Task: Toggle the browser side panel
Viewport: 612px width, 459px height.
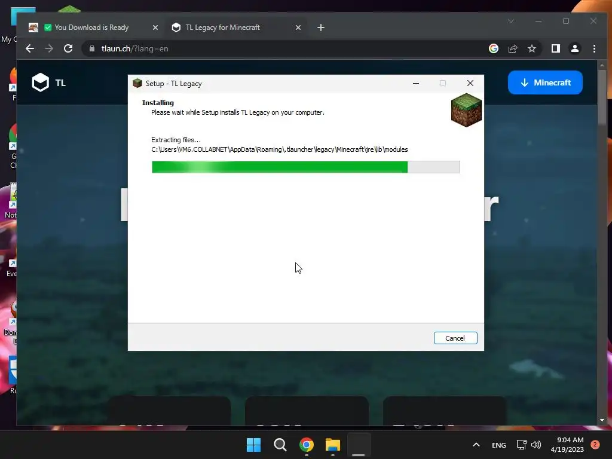Action: 555,48
